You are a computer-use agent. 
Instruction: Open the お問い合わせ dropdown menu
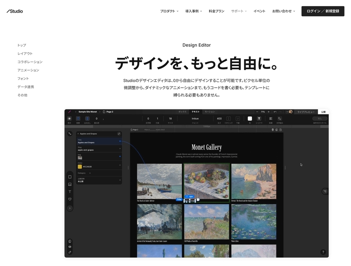click(x=283, y=11)
